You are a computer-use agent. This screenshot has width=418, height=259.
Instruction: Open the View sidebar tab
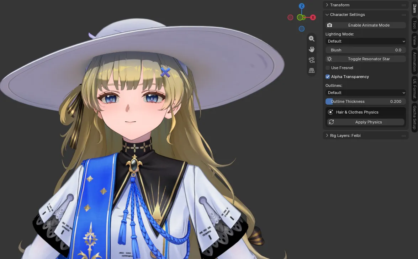click(414, 40)
